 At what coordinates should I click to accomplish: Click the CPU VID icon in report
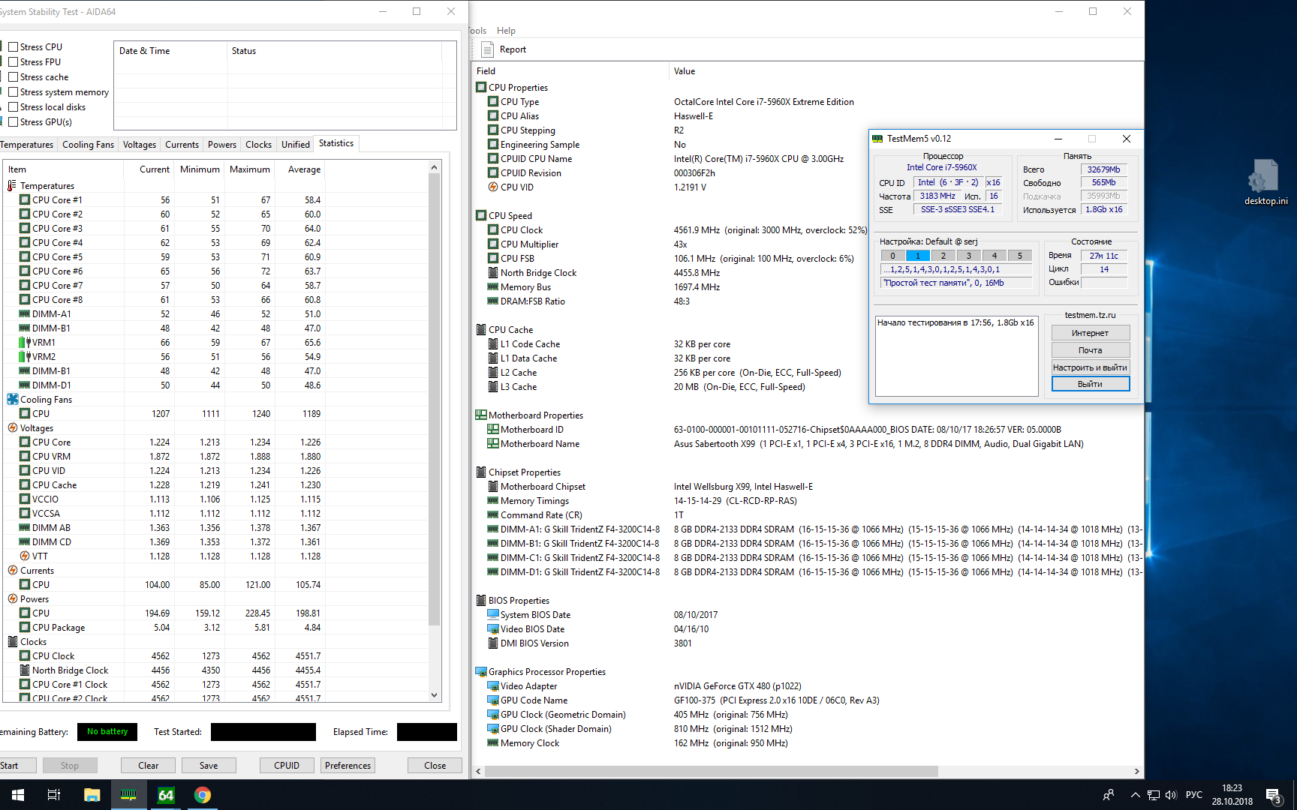coord(493,187)
